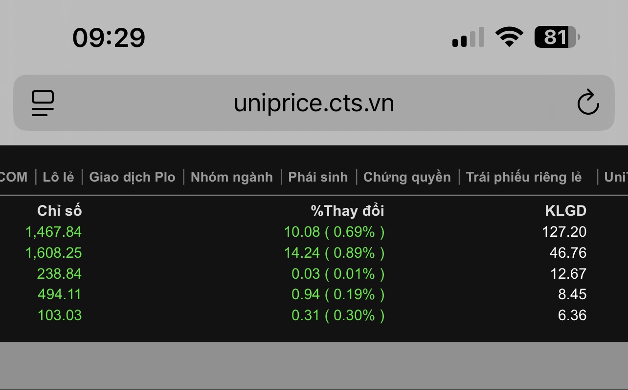This screenshot has height=390, width=628.
Task: Open the Lô lẻ tab
Action: [58, 177]
